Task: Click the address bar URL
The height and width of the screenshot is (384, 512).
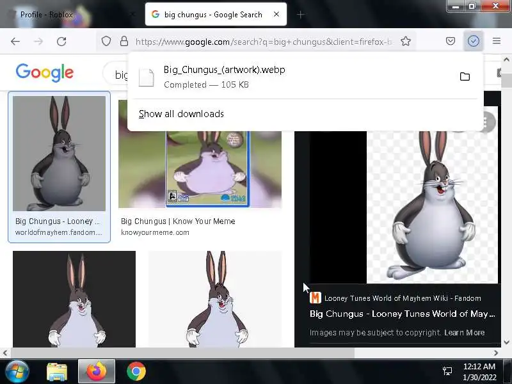Action: tap(264, 42)
